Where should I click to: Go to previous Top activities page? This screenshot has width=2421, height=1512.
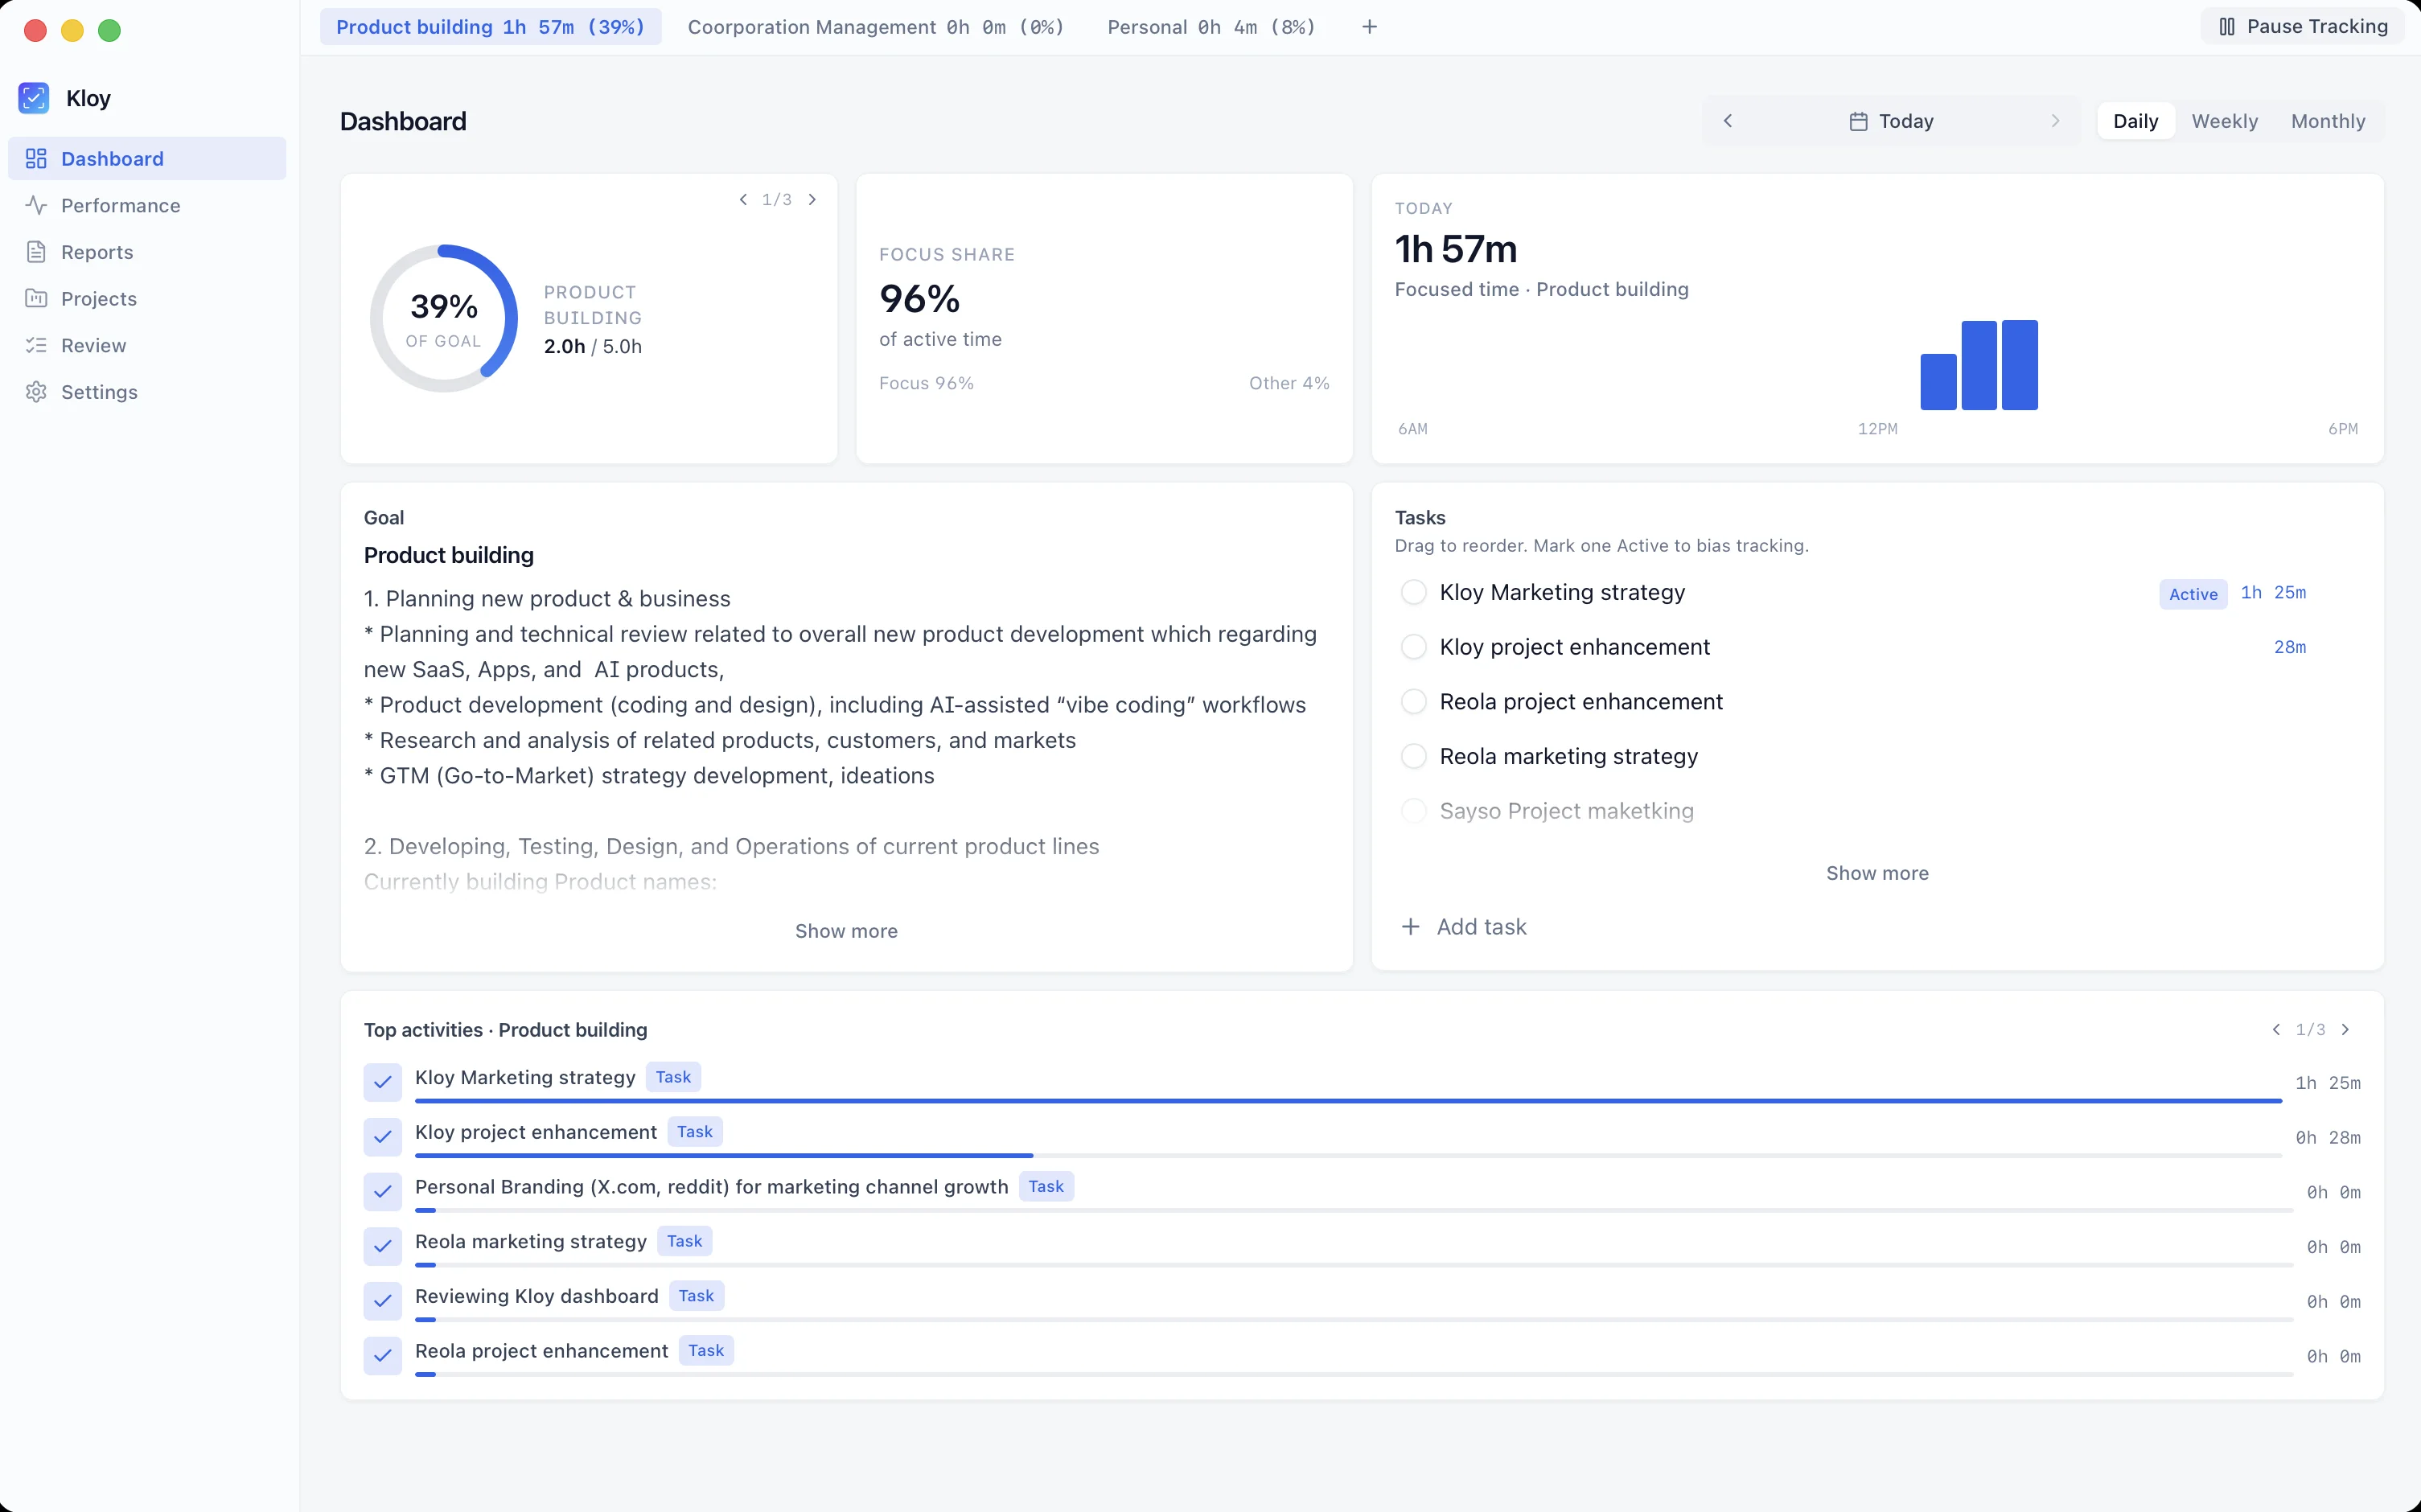point(2276,1029)
